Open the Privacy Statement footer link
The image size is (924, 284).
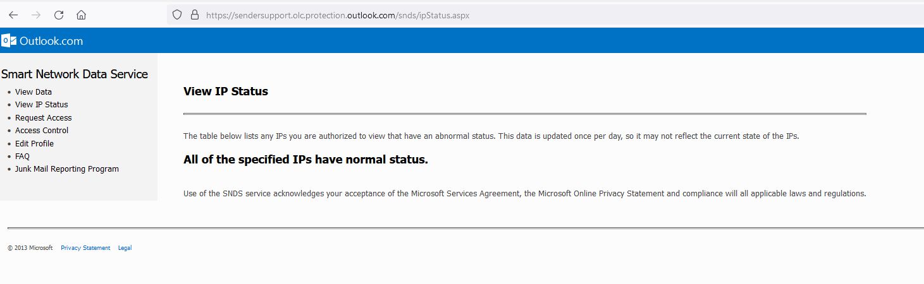(x=85, y=248)
